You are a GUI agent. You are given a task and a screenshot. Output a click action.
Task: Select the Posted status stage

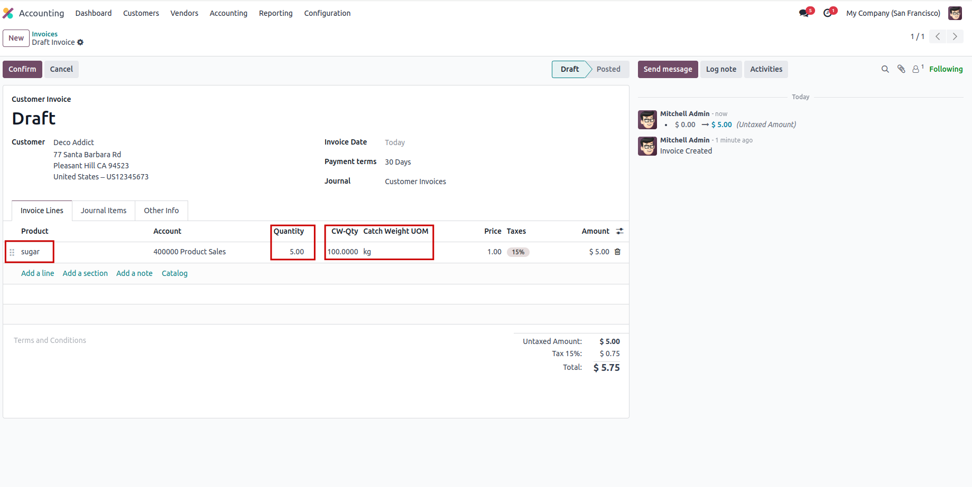(x=608, y=69)
